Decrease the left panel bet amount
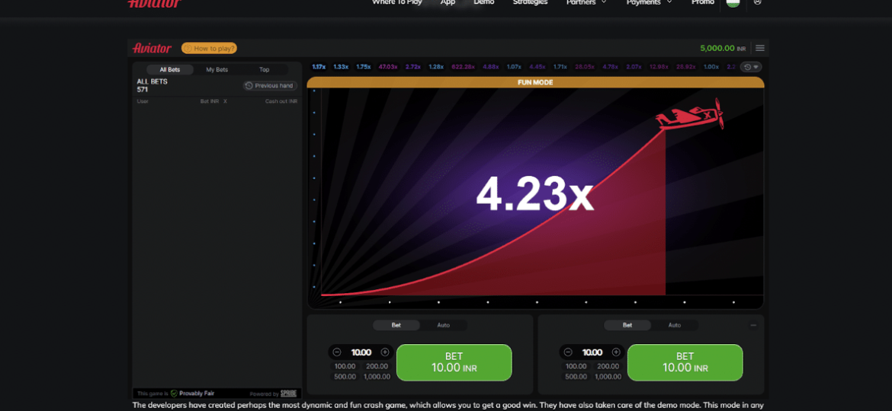Screen dimensions: 892x411 point(337,352)
